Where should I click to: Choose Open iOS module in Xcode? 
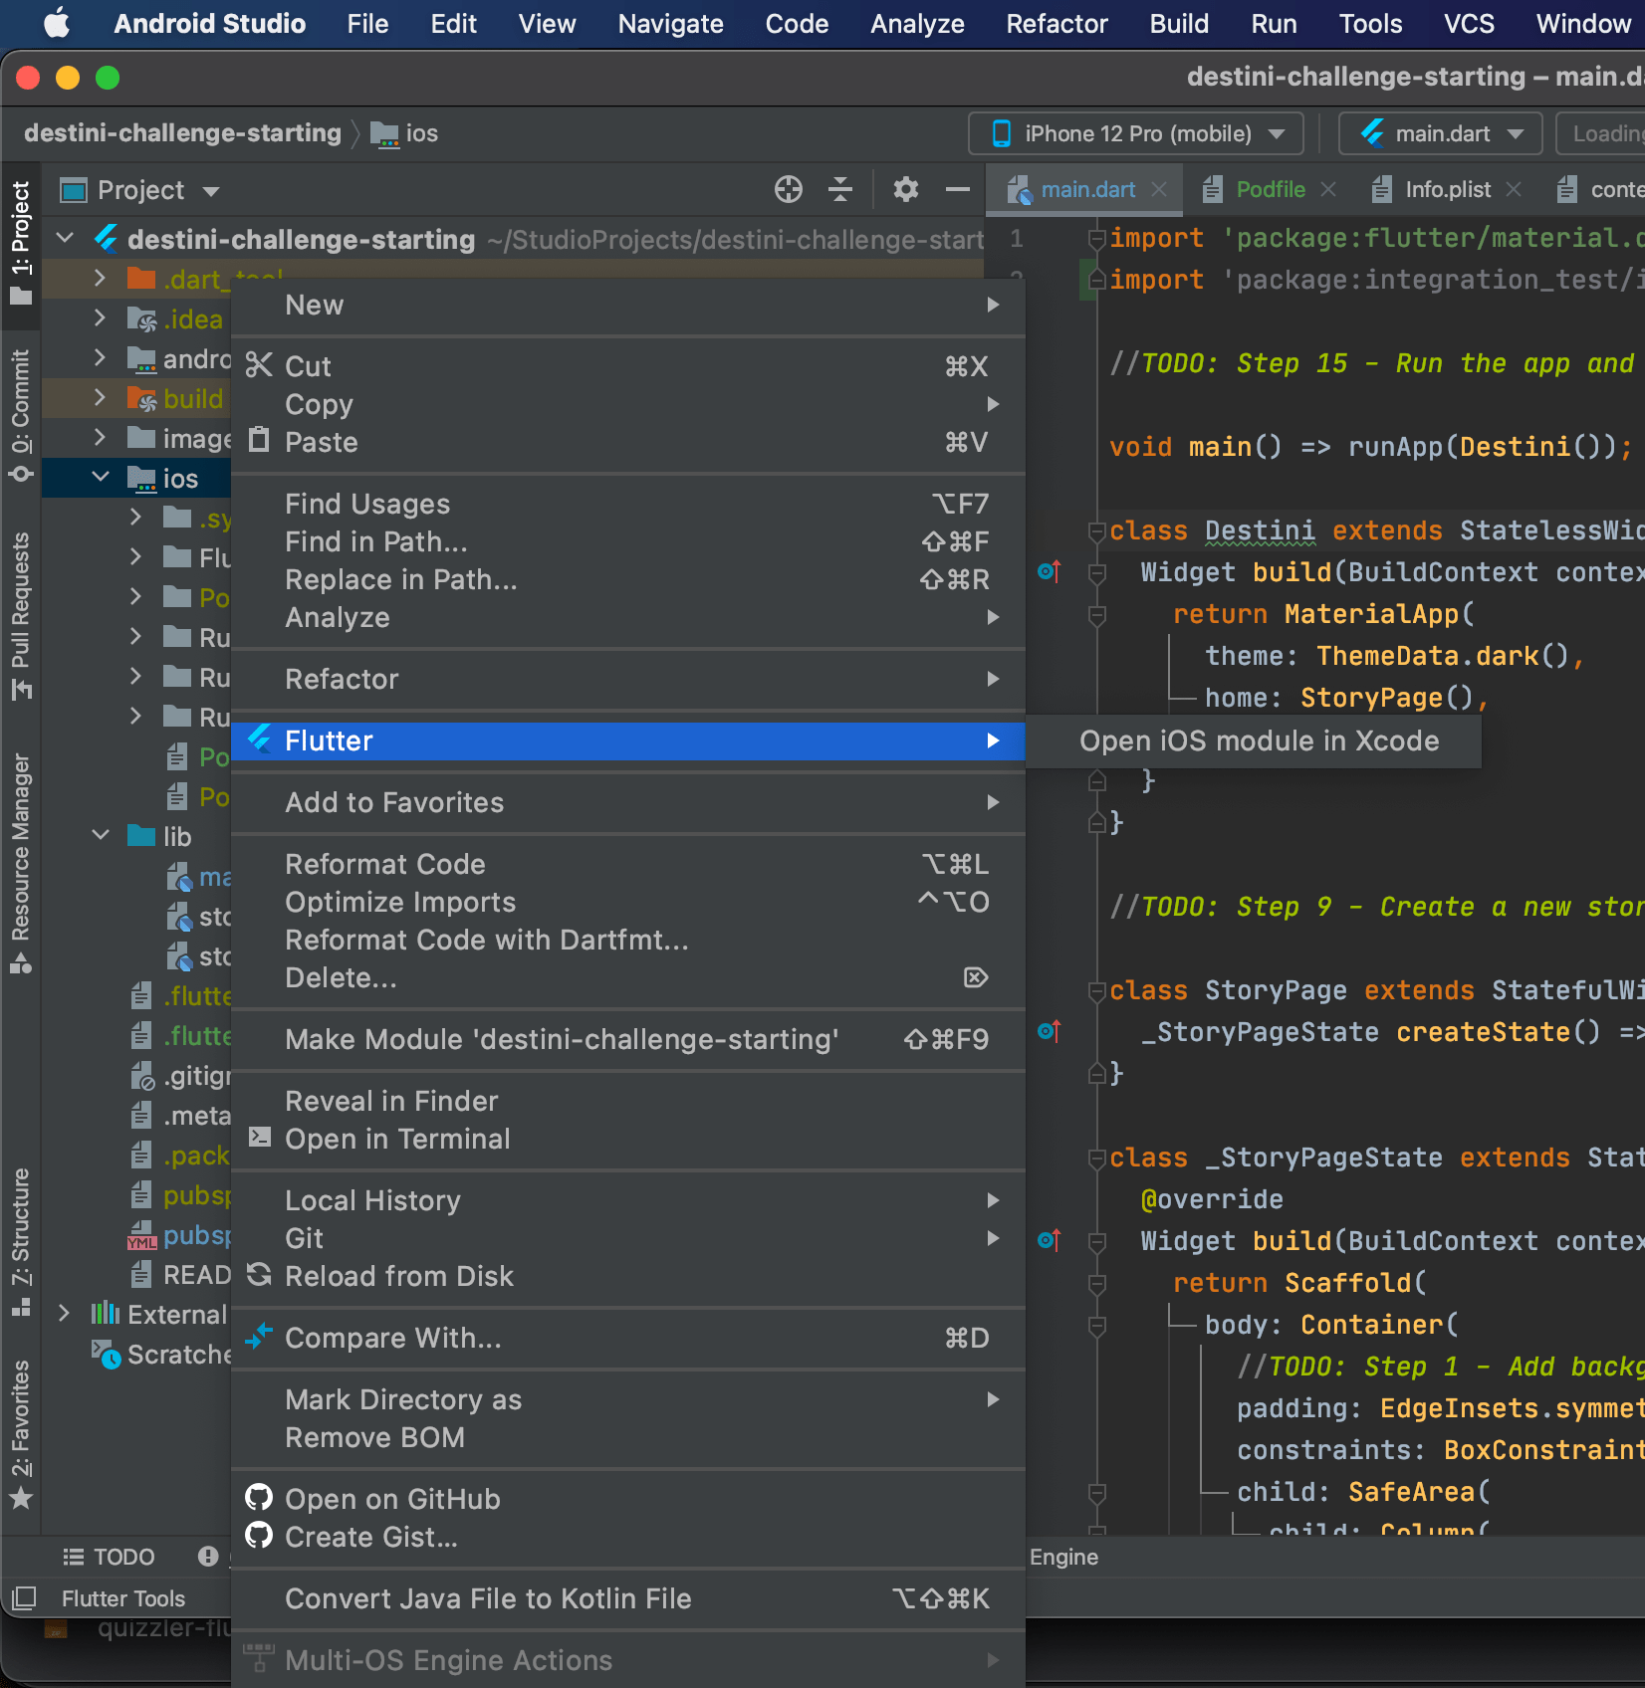click(1258, 740)
